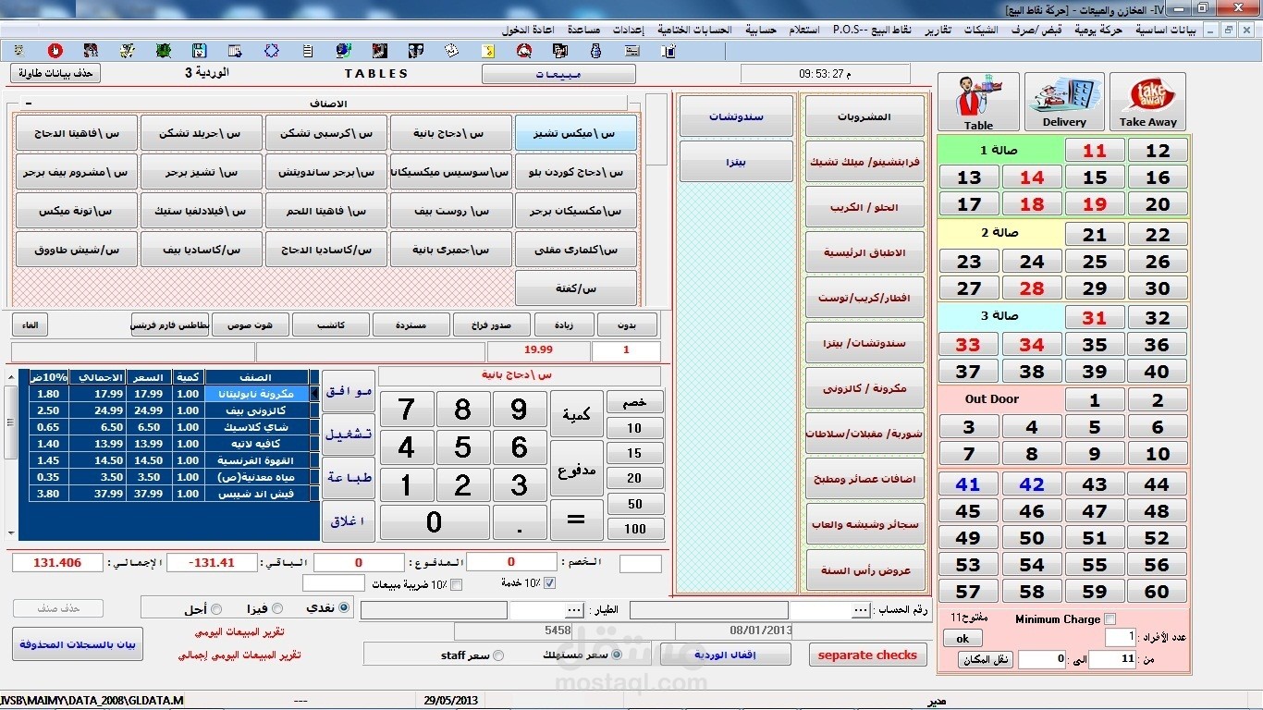The image size is (1263, 710).
Task: Click keypad digit 7
Action: pyautogui.click(x=406, y=410)
